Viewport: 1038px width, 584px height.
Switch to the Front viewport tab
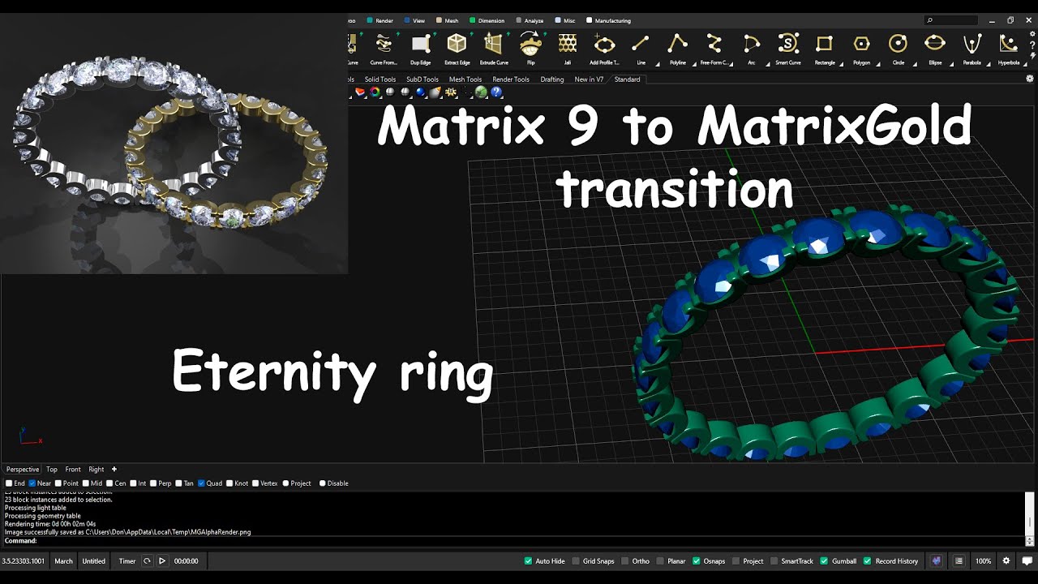[x=73, y=470]
